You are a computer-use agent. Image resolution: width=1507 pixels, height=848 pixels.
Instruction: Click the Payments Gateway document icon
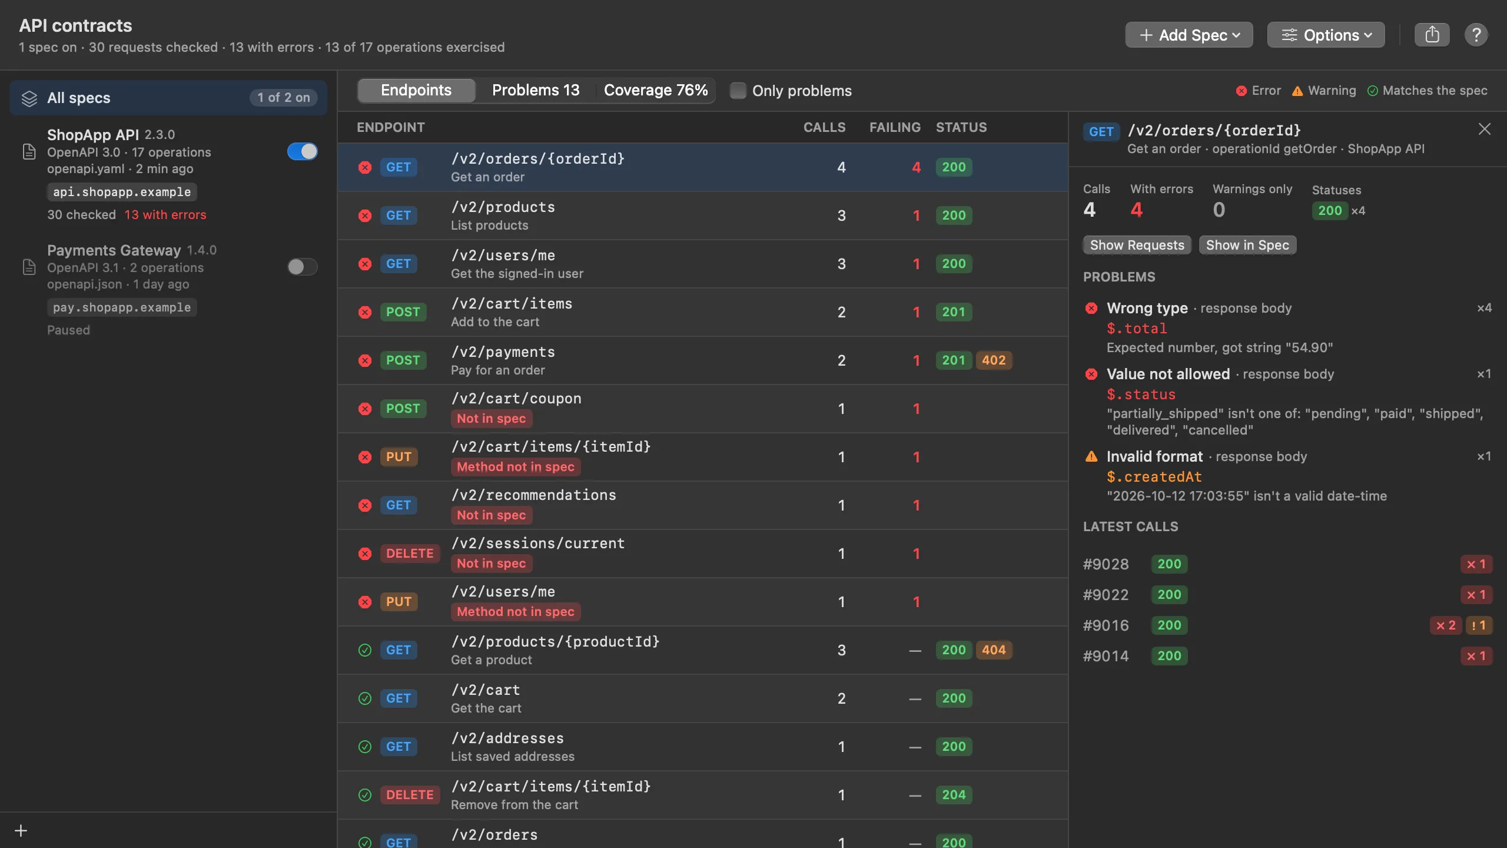pos(29,267)
